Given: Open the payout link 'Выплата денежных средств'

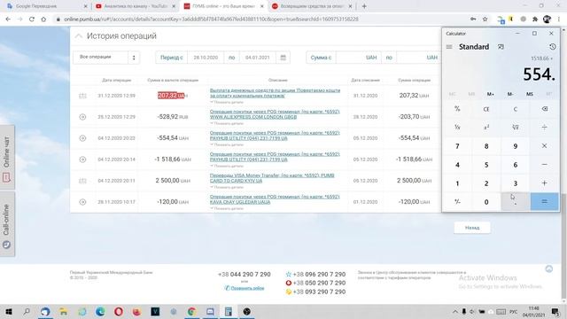Looking at the screenshot, I should 275,93.
